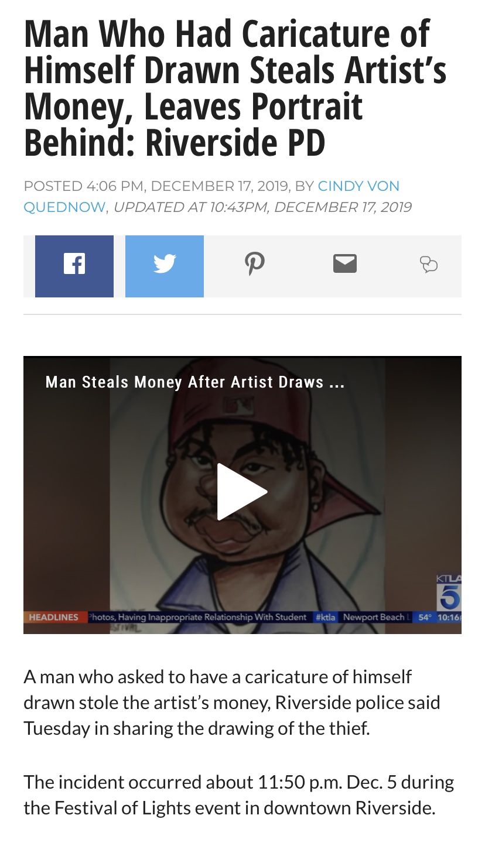Screen dimensions: 485x846
Task: Tap the 10:16 clock in ticker
Action: (448, 617)
